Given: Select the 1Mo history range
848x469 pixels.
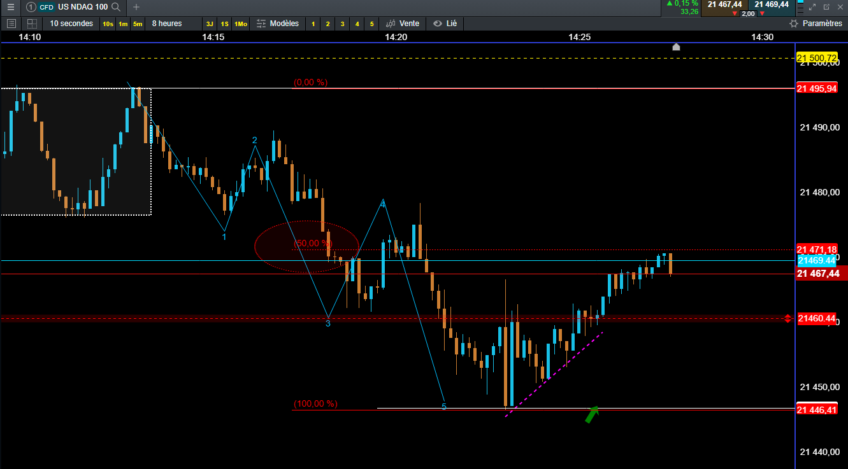Looking at the screenshot, I should (x=240, y=24).
